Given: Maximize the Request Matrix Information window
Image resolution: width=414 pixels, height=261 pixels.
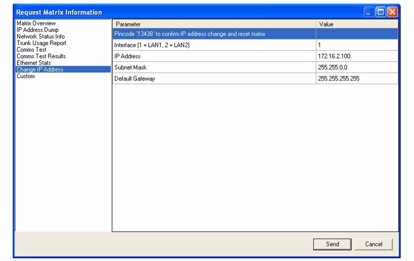Looking at the screenshot, I should [x=381, y=12].
